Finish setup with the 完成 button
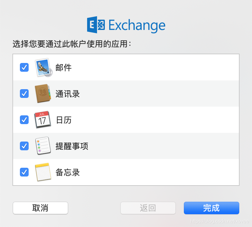Viewport: 252px width, 227px height. point(212,208)
